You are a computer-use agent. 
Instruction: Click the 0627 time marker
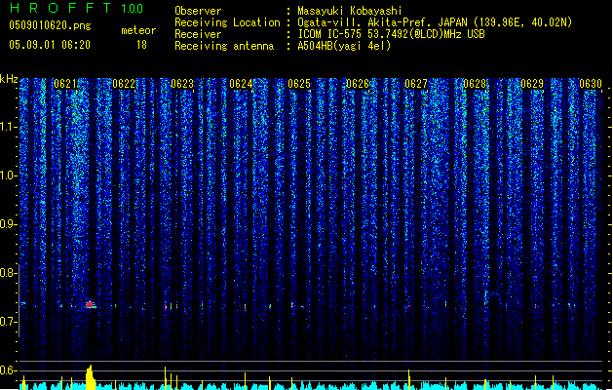point(416,84)
